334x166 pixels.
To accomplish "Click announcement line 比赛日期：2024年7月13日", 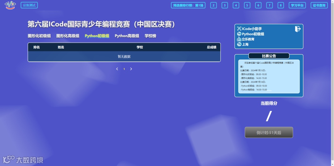I will [253, 70].
